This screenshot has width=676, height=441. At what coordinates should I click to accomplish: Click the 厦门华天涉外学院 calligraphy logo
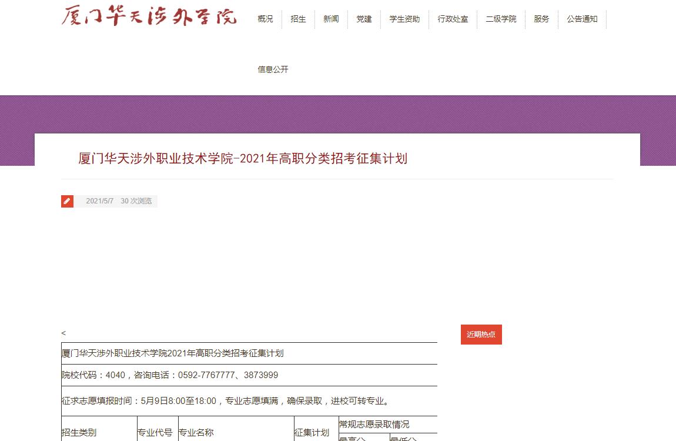tap(149, 16)
